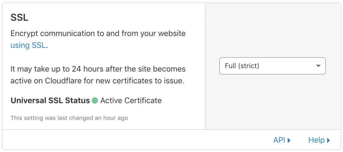Screen dimensions: 343x152
Task: Click the 'Active Certificate' status text
Action: pyautogui.click(x=131, y=101)
